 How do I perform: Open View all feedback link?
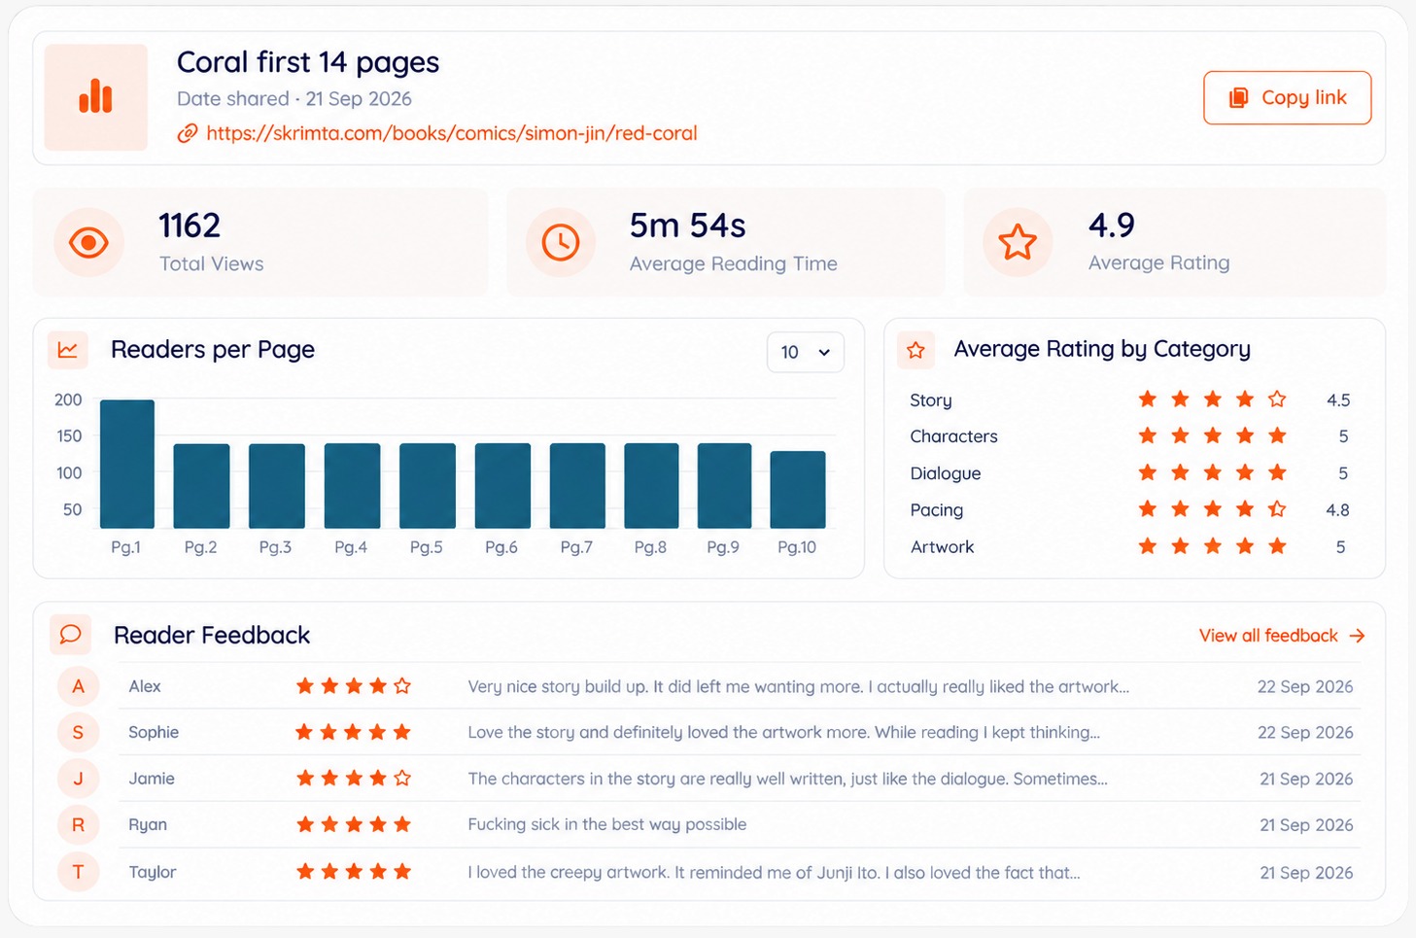(1282, 636)
